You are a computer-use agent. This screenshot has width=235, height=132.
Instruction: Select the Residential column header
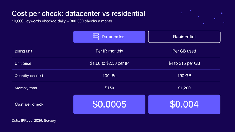[184, 37]
